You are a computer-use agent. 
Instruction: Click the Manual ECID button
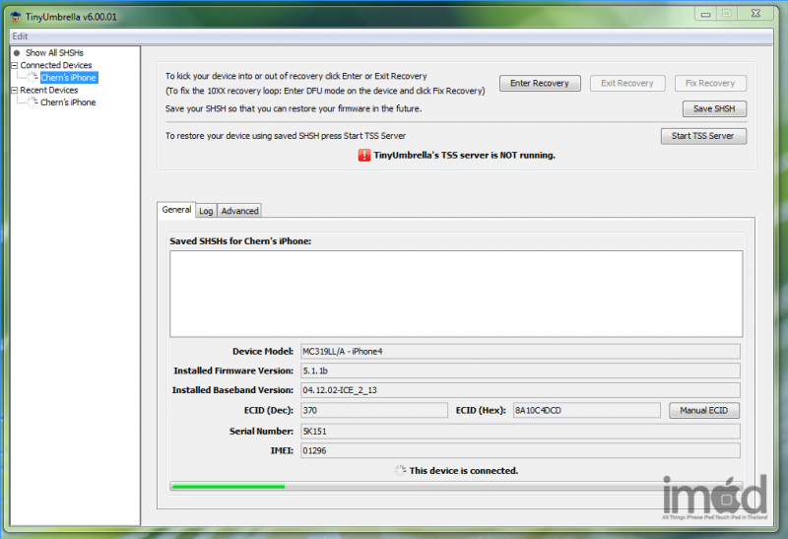[704, 410]
